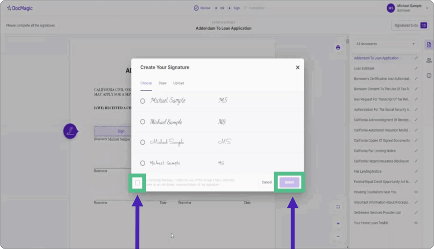Open the participants icon in right sidebar
The image size is (434, 249).
coord(429,60)
